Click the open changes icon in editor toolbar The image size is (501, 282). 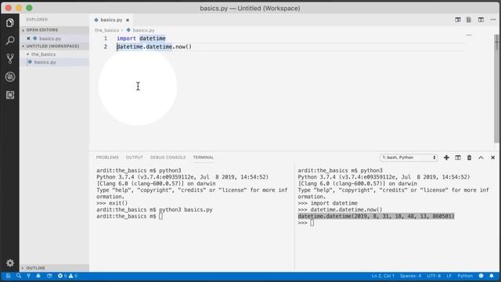click(458, 20)
